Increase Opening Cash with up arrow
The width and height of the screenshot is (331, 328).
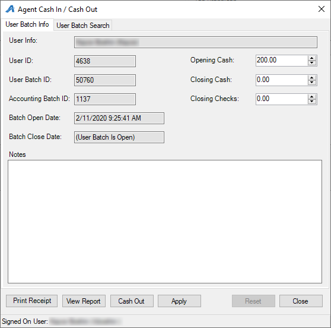click(x=312, y=58)
